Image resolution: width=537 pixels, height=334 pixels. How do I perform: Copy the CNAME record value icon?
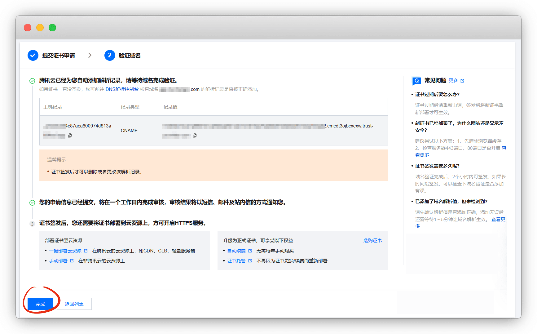(x=195, y=136)
